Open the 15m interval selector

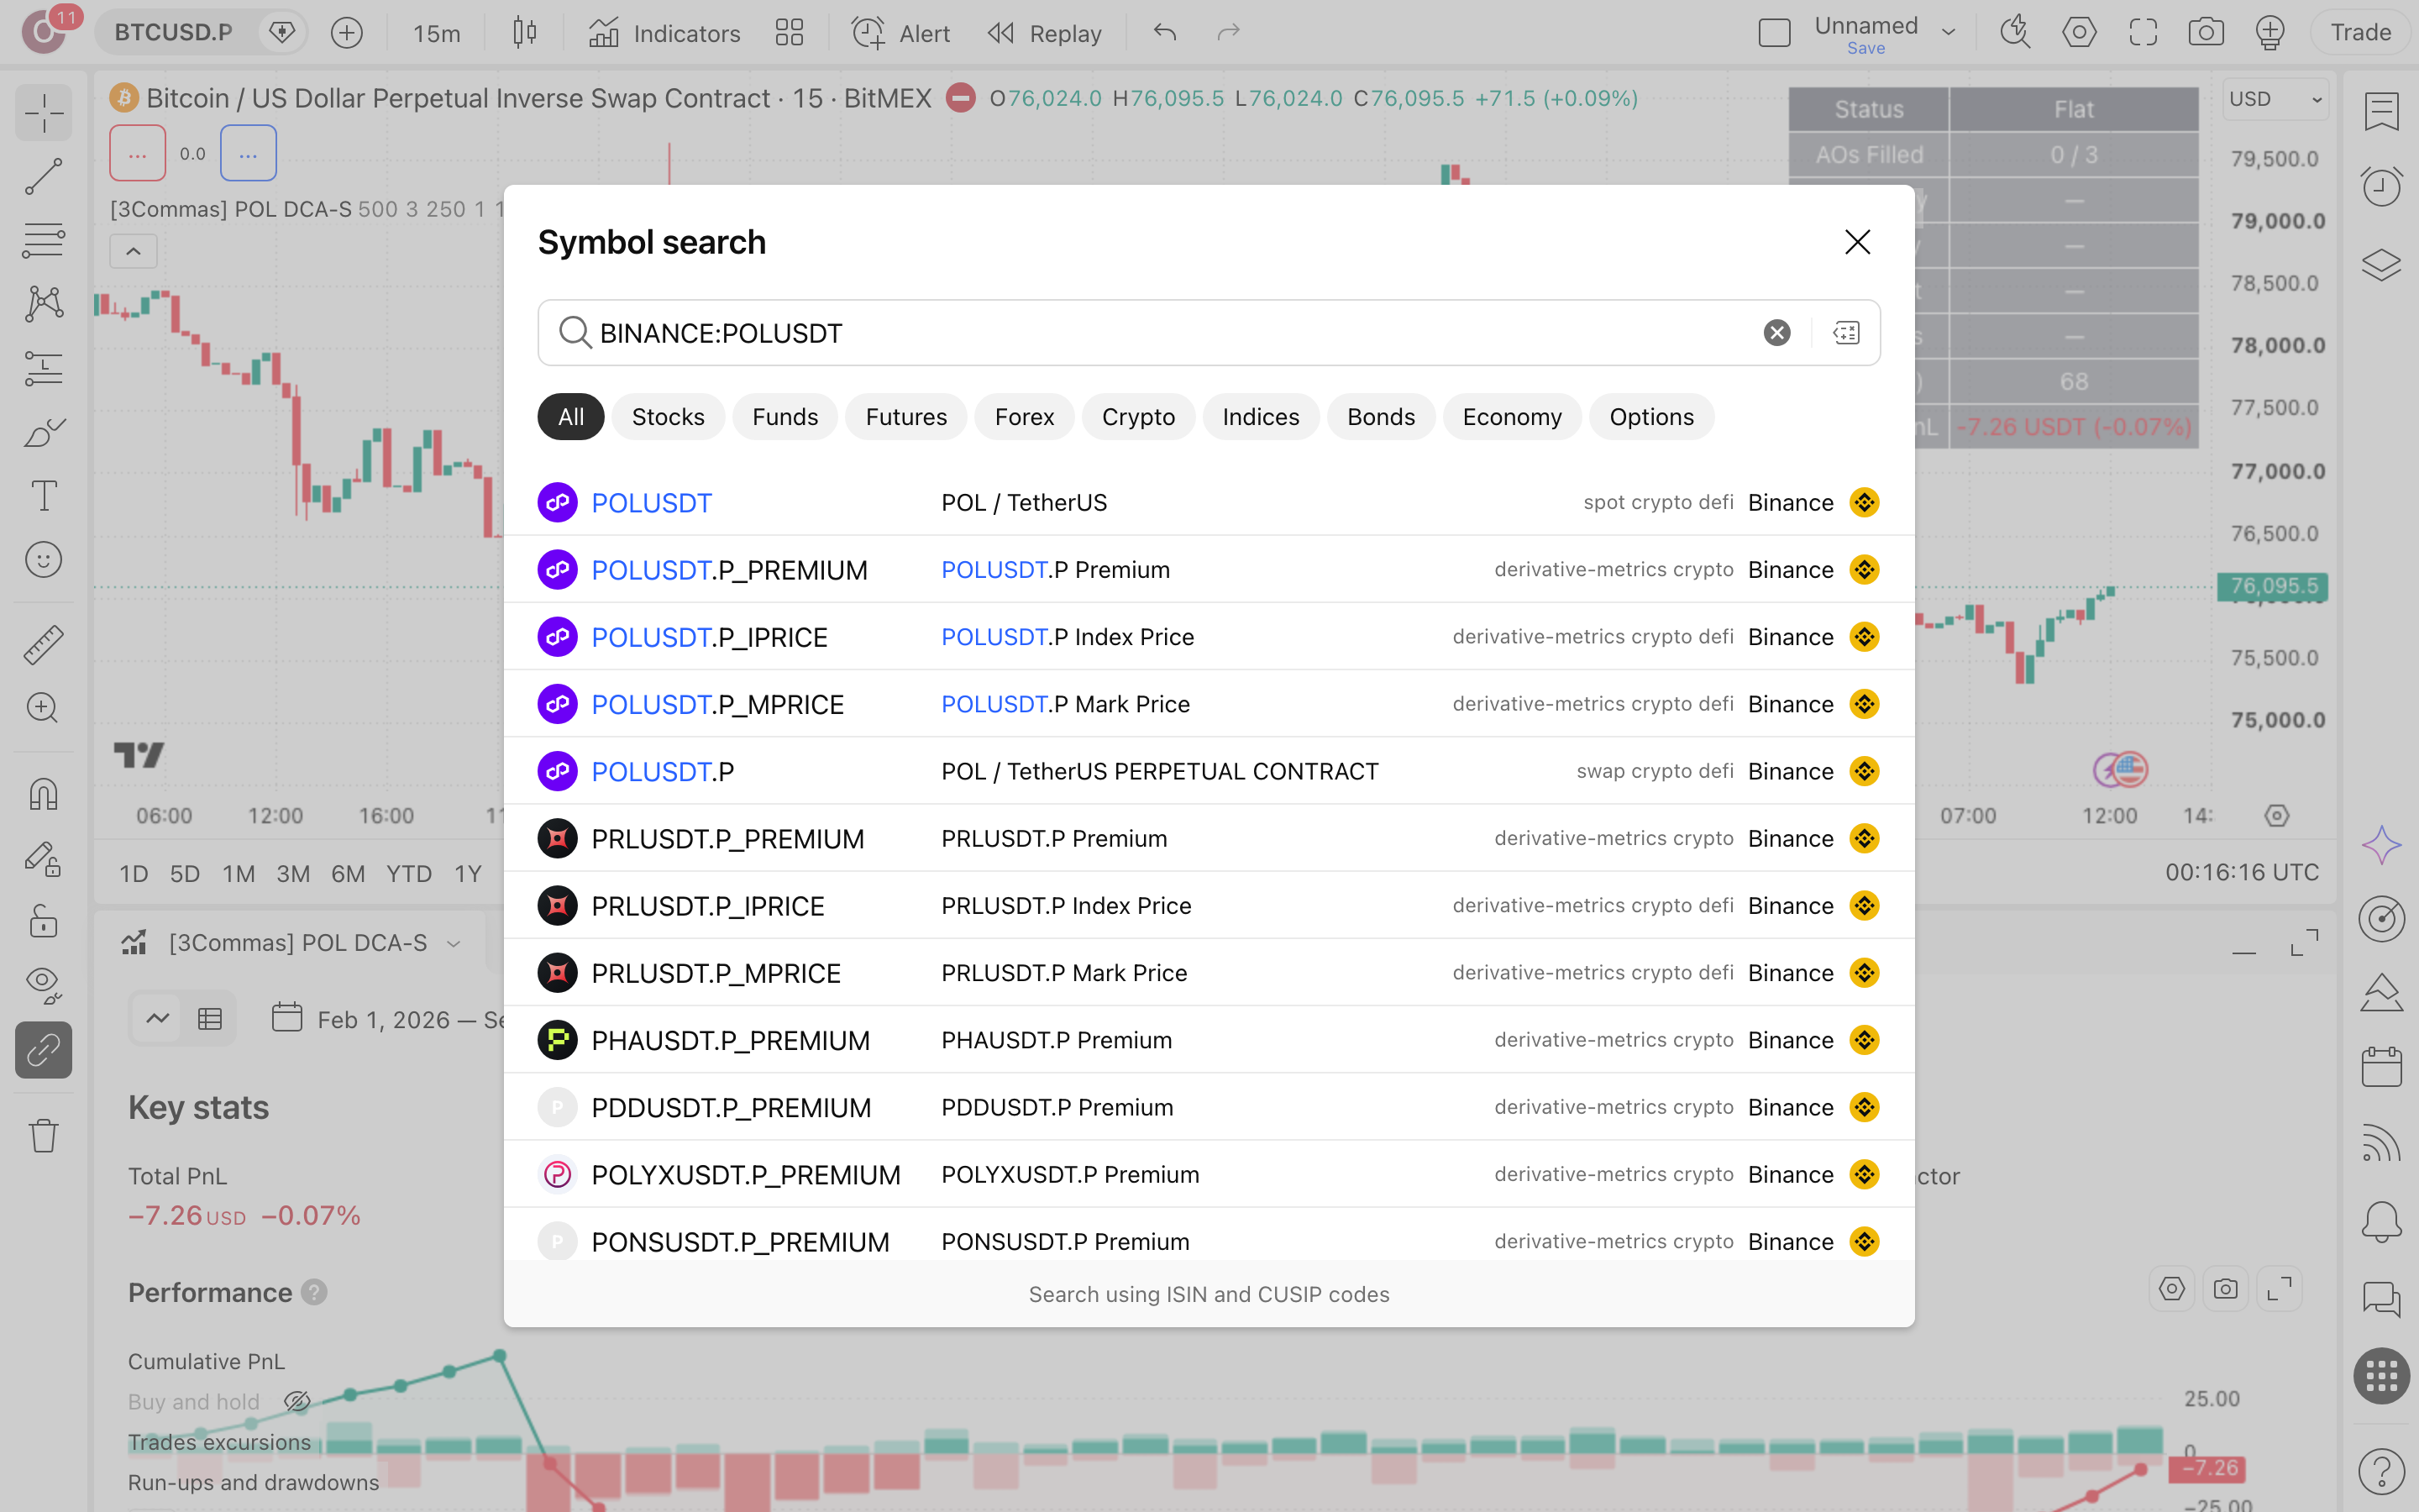click(437, 33)
